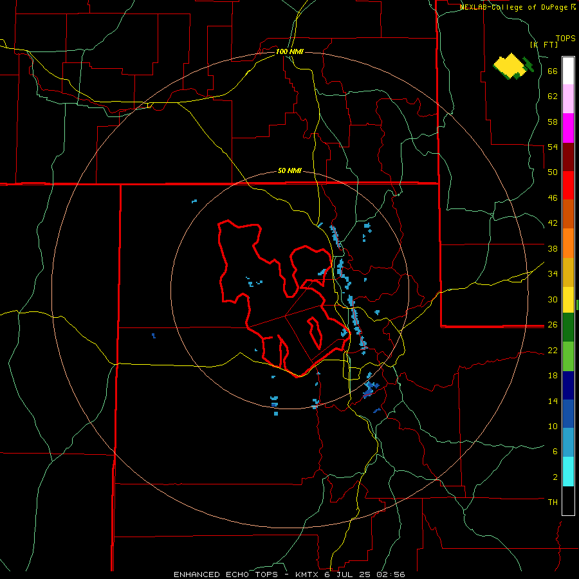Select the medium blue legend swatch
Image resolution: width=579 pixels, height=579 pixels.
pyautogui.click(x=568, y=414)
